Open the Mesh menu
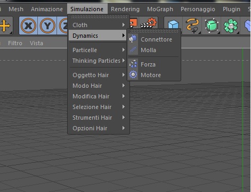This screenshot has width=251, height=192. coord(16,9)
